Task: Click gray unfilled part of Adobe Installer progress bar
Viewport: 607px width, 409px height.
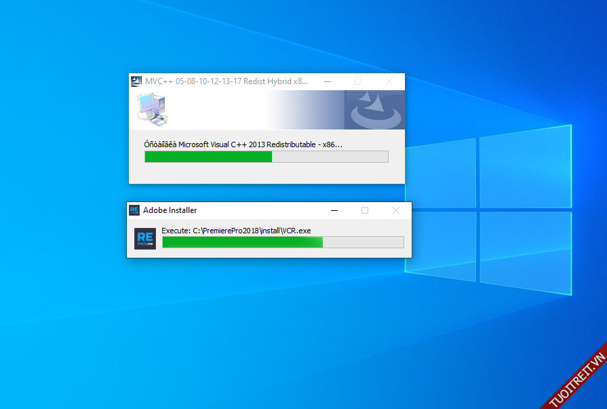Action: (x=363, y=242)
